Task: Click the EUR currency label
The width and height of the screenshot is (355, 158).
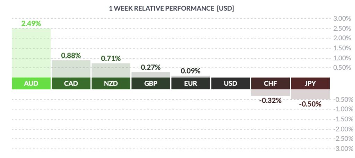Action: 191,83
